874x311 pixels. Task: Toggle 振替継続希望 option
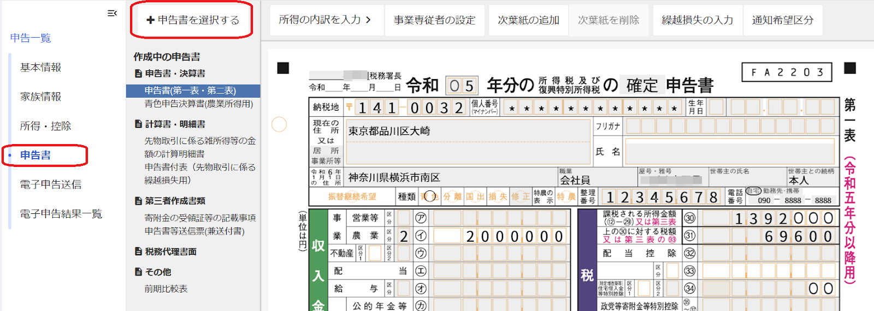coord(352,196)
